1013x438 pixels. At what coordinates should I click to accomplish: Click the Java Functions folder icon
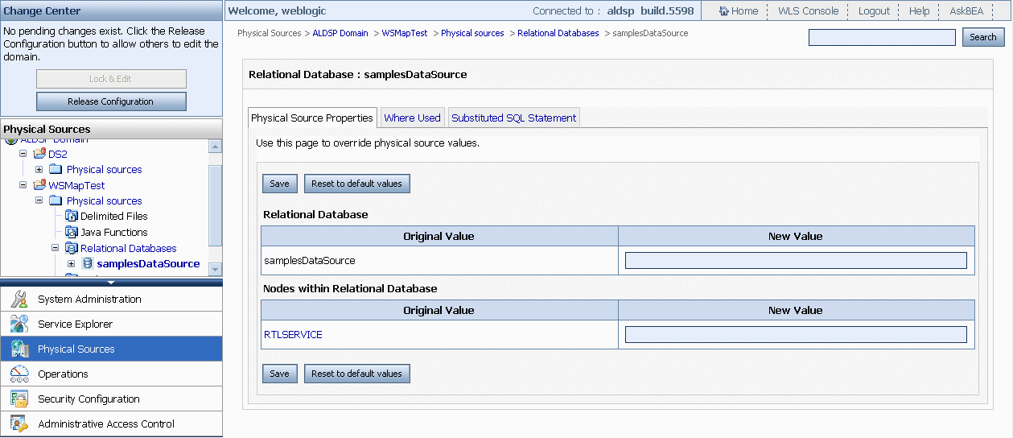pyautogui.click(x=71, y=232)
